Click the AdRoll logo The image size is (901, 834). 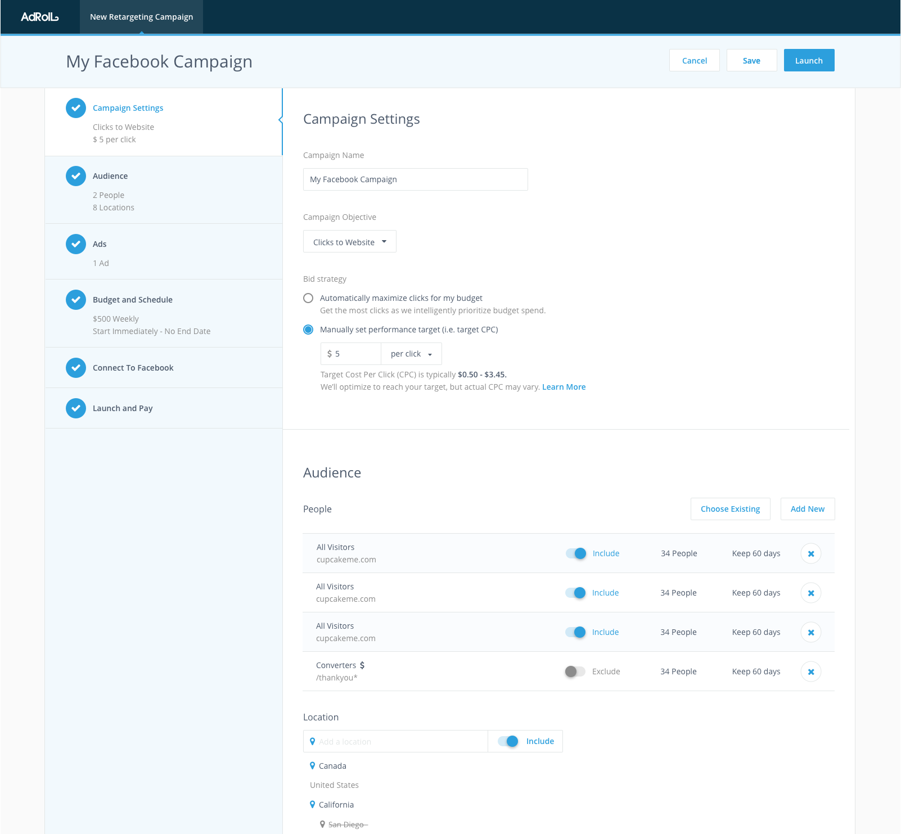coord(39,17)
